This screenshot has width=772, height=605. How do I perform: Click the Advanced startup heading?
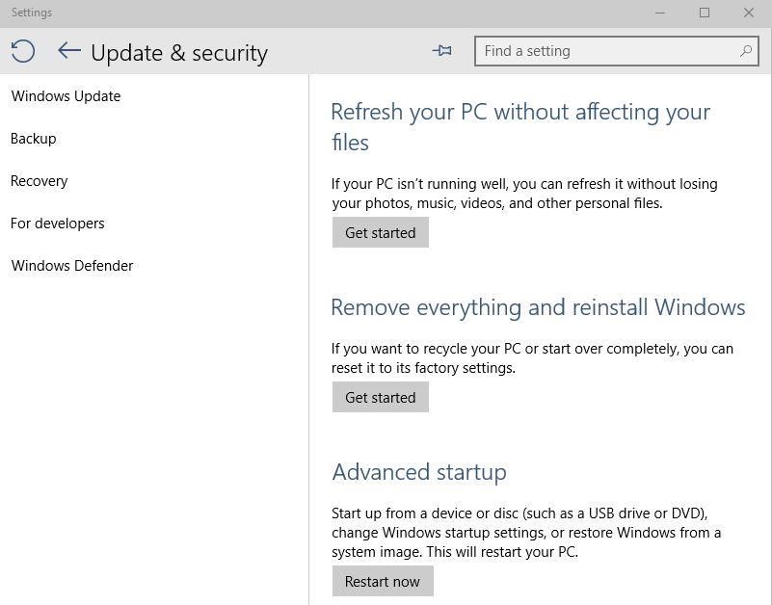[419, 472]
